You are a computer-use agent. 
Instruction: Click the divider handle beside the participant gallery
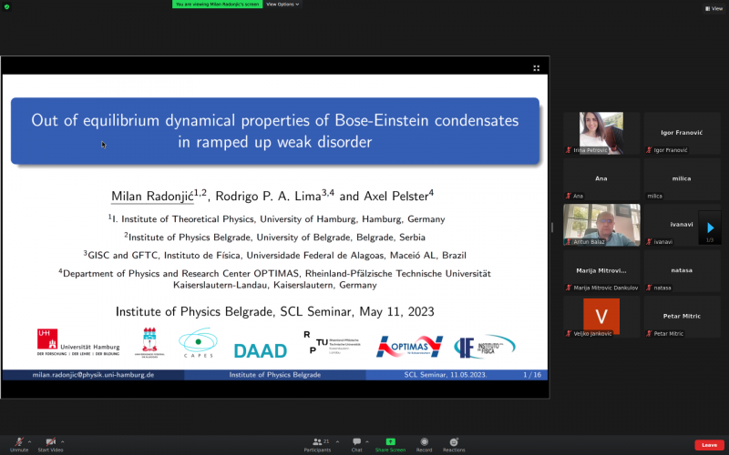552,227
